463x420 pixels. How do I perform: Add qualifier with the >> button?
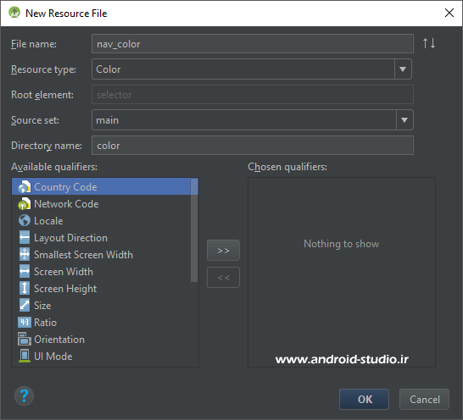pyautogui.click(x=223, y=251)
